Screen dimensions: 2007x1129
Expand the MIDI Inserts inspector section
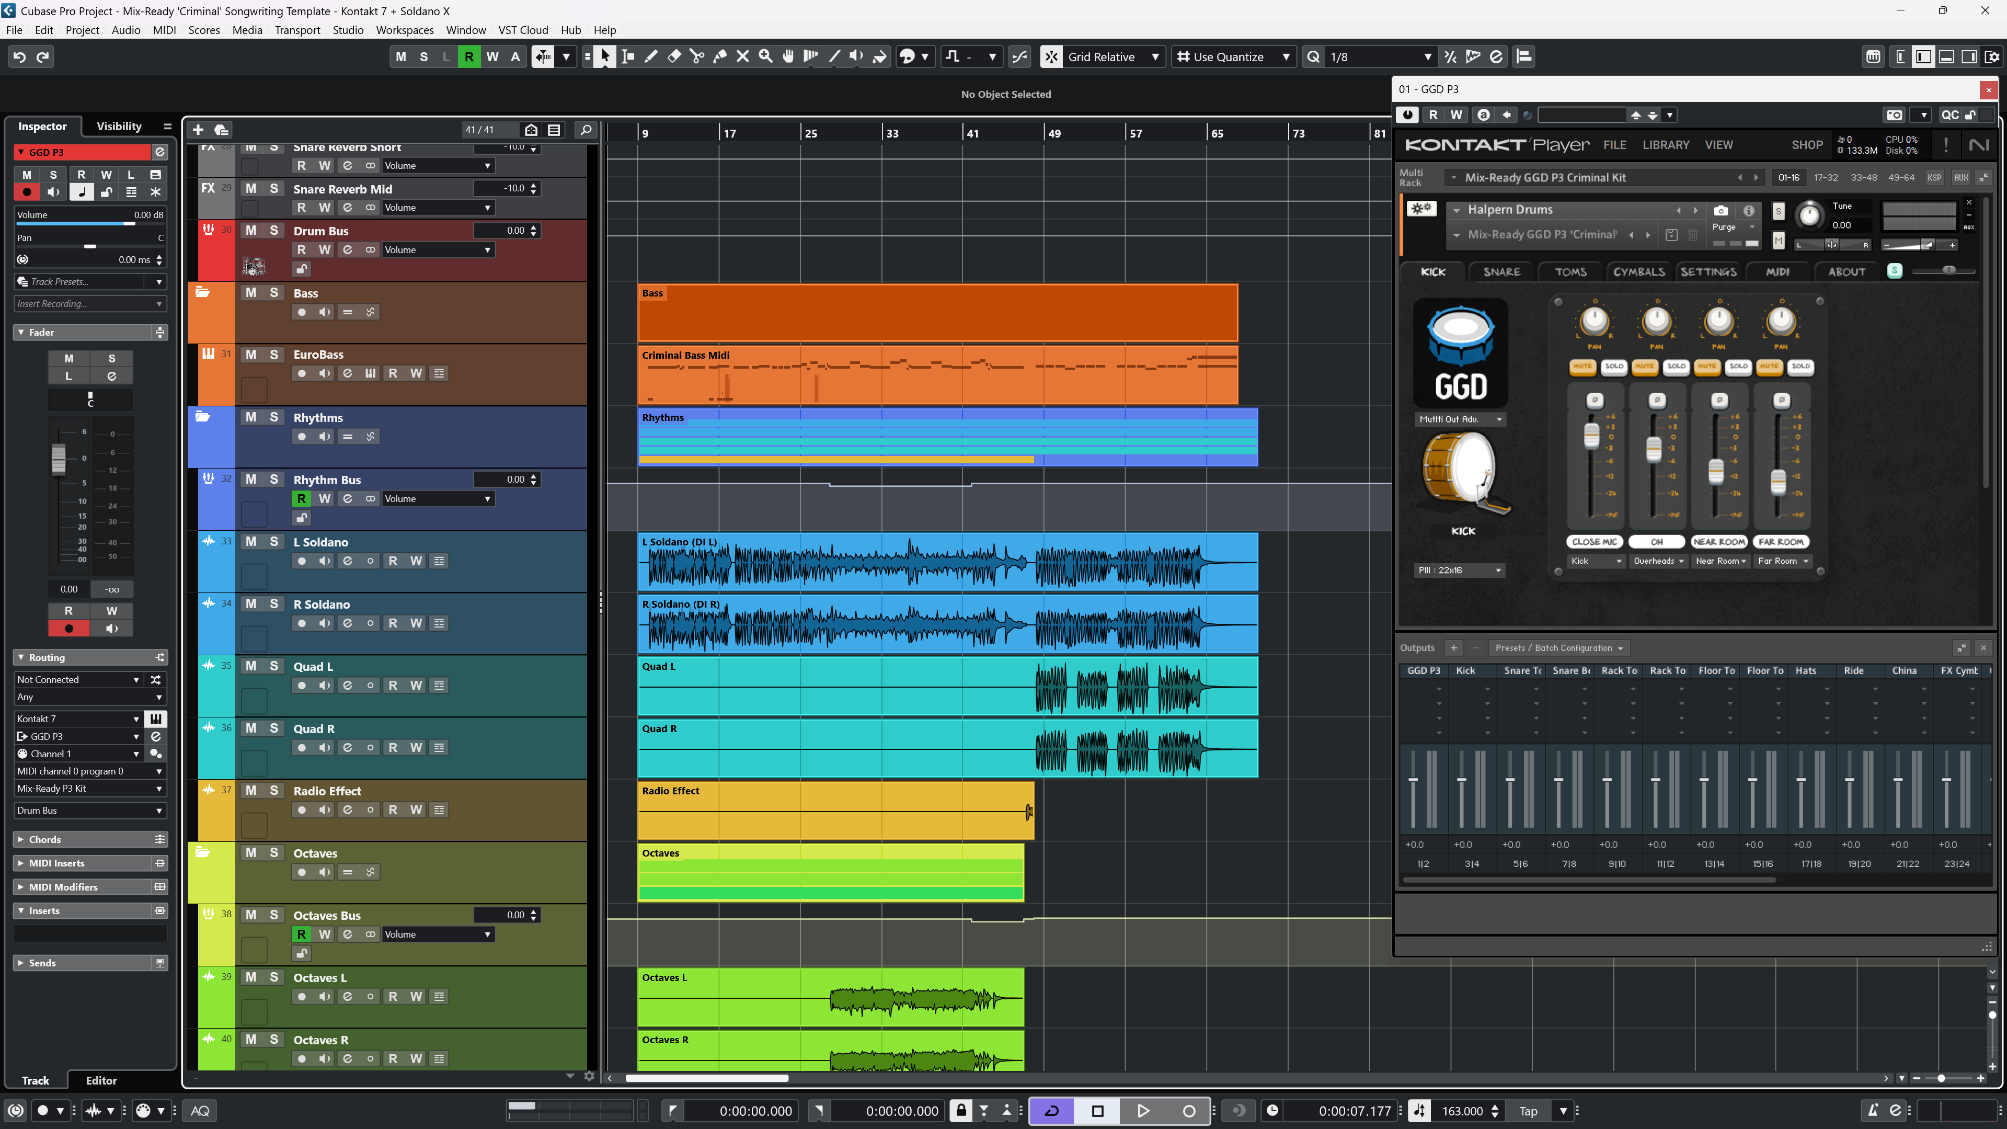57,863
